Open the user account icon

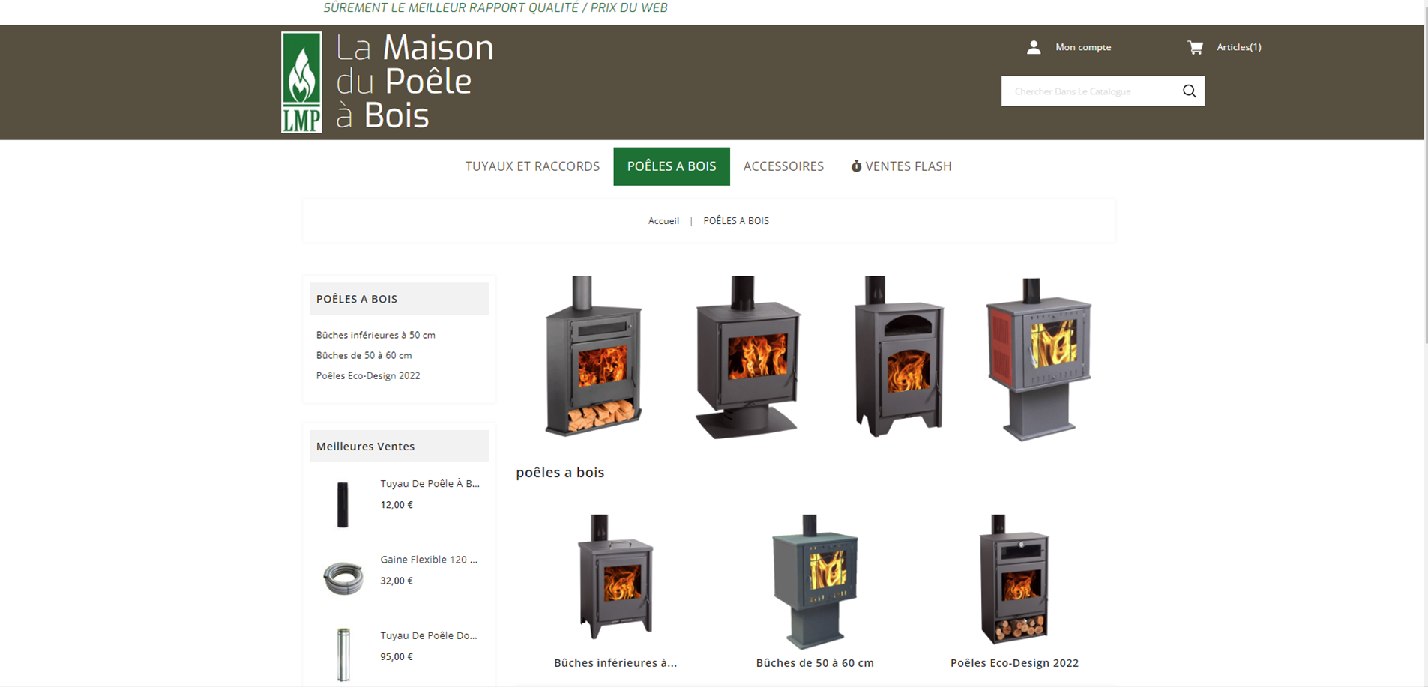(1034, 47)
